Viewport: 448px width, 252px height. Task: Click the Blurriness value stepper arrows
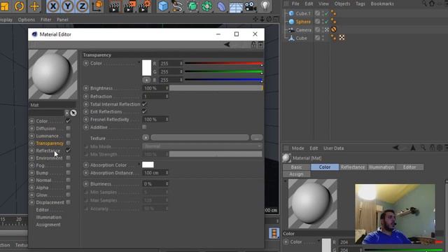pos(167,183)
